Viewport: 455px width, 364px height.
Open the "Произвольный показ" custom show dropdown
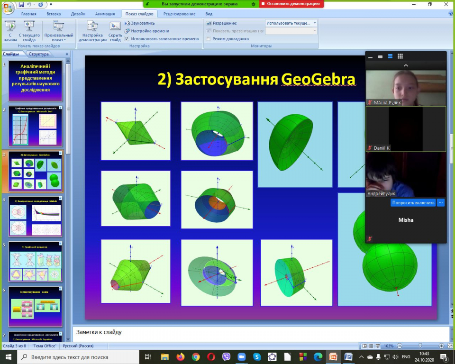59,31
